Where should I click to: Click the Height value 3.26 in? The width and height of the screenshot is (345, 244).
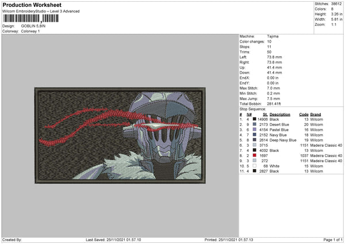(336, 14)
